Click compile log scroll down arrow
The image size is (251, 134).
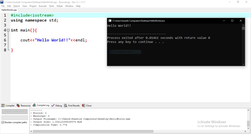(x=248, y=128)
